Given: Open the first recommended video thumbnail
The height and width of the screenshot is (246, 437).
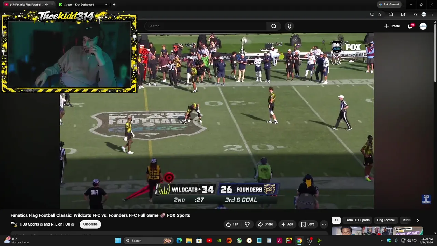Looking at the screenshot, I should pyautogui.click(x=346, y=231).
